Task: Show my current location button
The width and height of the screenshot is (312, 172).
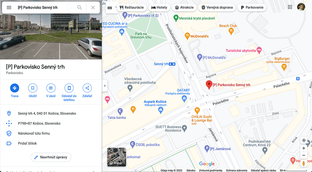Action: [304, 140]
